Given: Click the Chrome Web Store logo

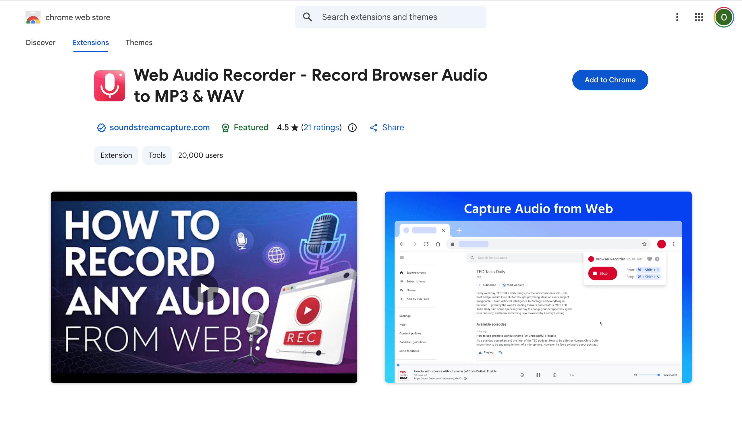Looking at the screenshot, I should (33, 17).
